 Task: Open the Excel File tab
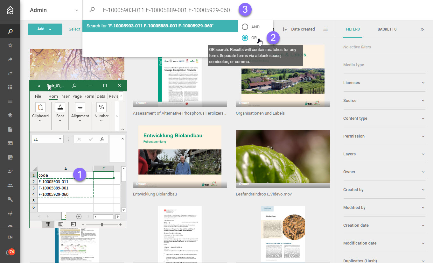point(38,96)
